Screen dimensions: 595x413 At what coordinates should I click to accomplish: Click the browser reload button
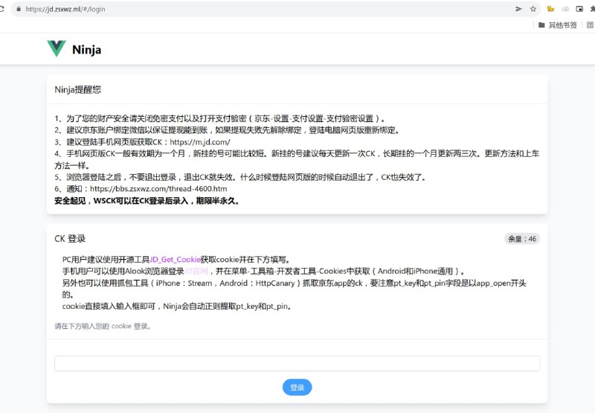[3, 9]
